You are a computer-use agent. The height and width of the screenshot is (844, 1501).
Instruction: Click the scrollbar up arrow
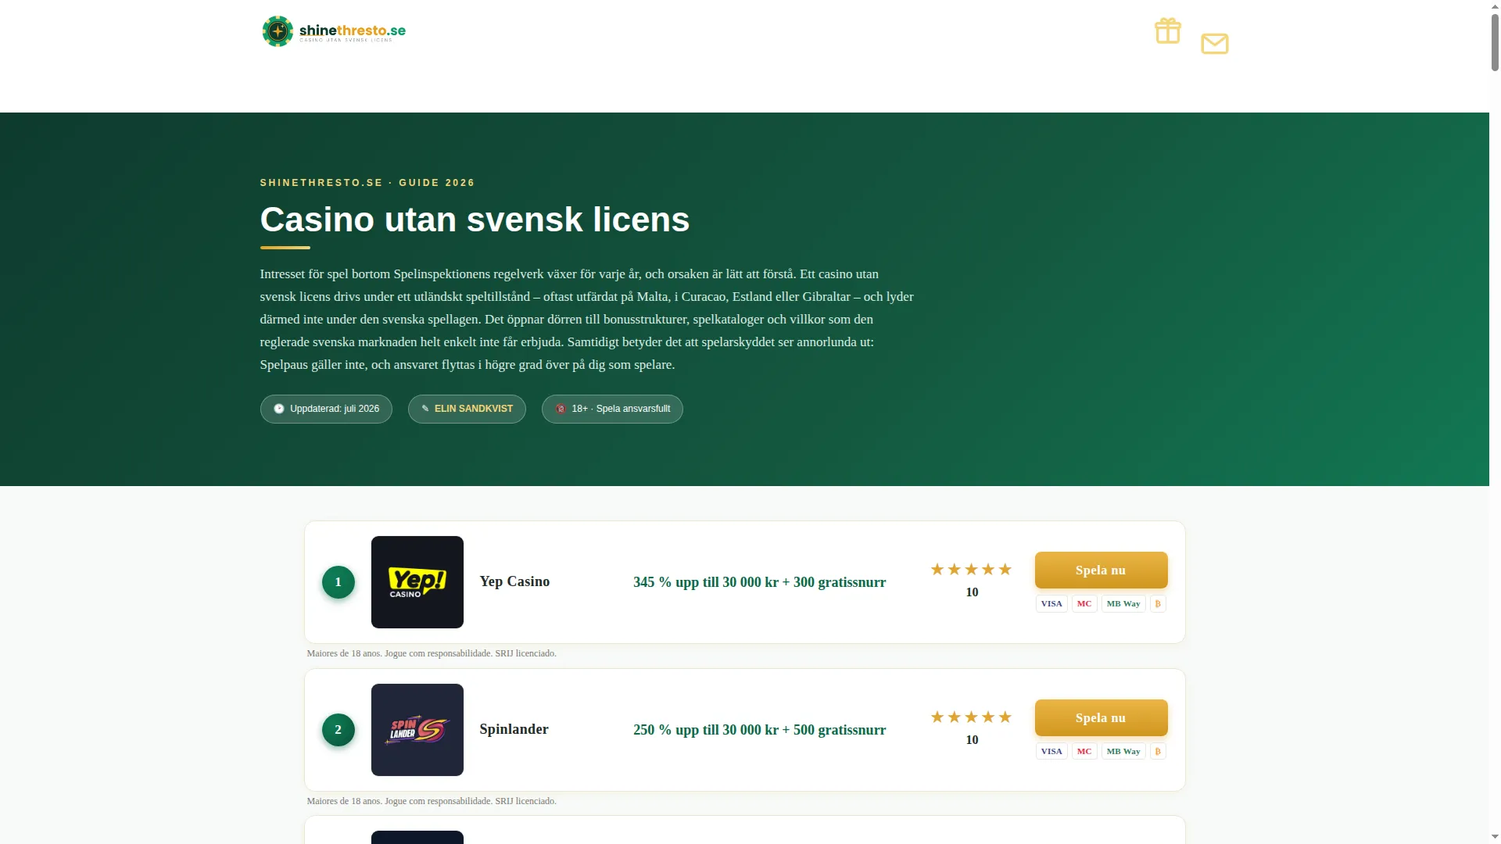pyautogui.click(x=1495, y=6)
